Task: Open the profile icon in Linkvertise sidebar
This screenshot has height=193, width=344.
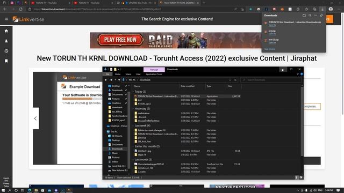Action: tap(6, 41)
